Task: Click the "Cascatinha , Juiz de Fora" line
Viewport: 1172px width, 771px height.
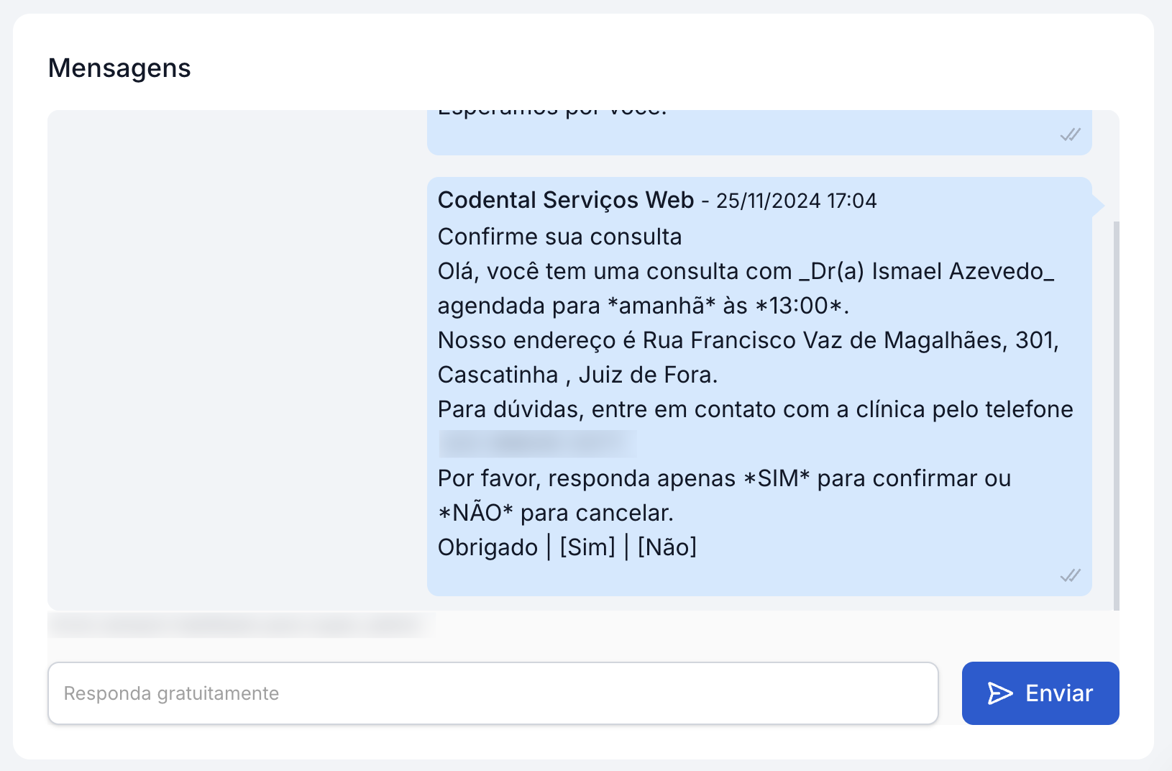Action: [x=577, y=375]
